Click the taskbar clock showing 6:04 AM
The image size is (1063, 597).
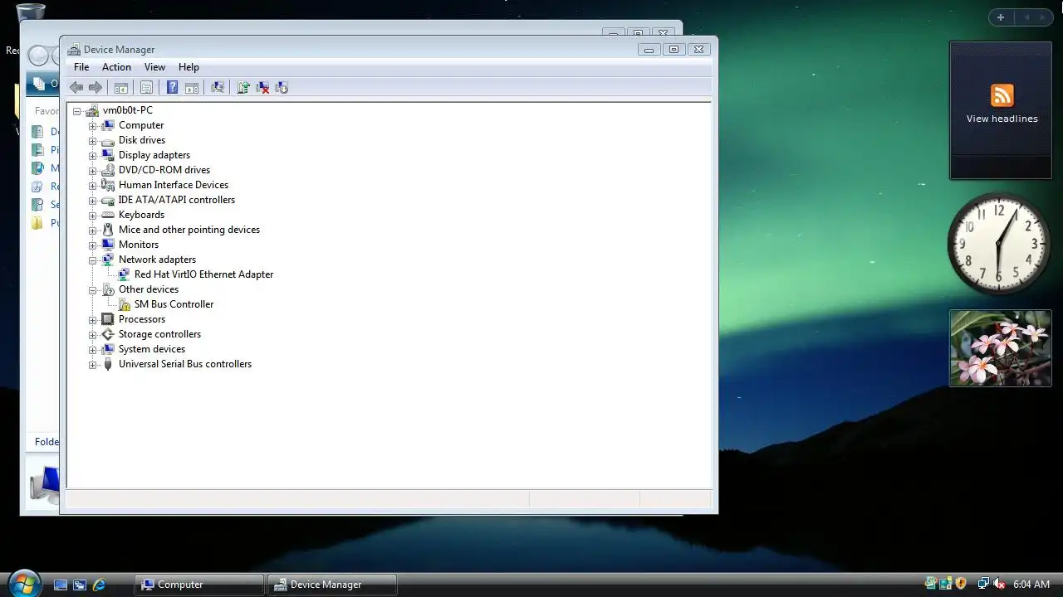[1031, 585]
